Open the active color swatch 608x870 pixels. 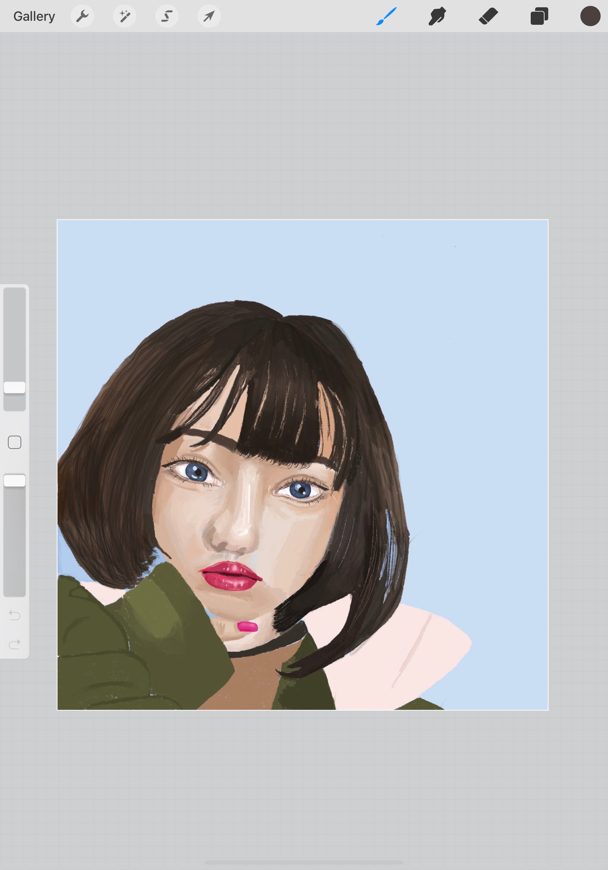point(590,16)
